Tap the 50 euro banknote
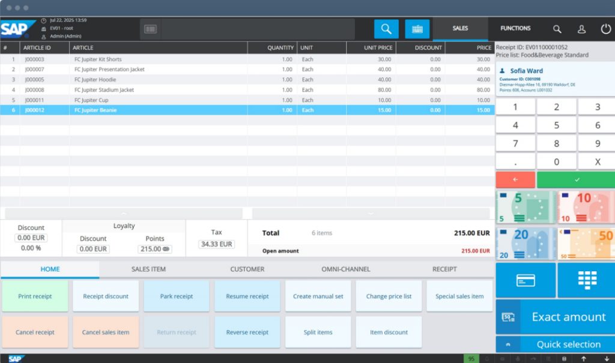 point(586,244)
